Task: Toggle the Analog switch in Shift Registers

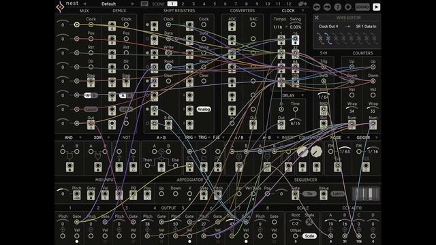Action: coord(204,109)
